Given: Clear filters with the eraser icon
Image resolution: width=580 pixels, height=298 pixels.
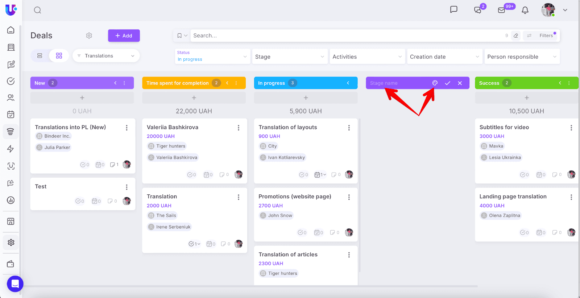Looking at the screenshot, I should pos(516,36).
